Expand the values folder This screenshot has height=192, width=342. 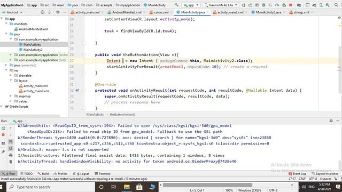pyautogui.click(x=11, y=101)
